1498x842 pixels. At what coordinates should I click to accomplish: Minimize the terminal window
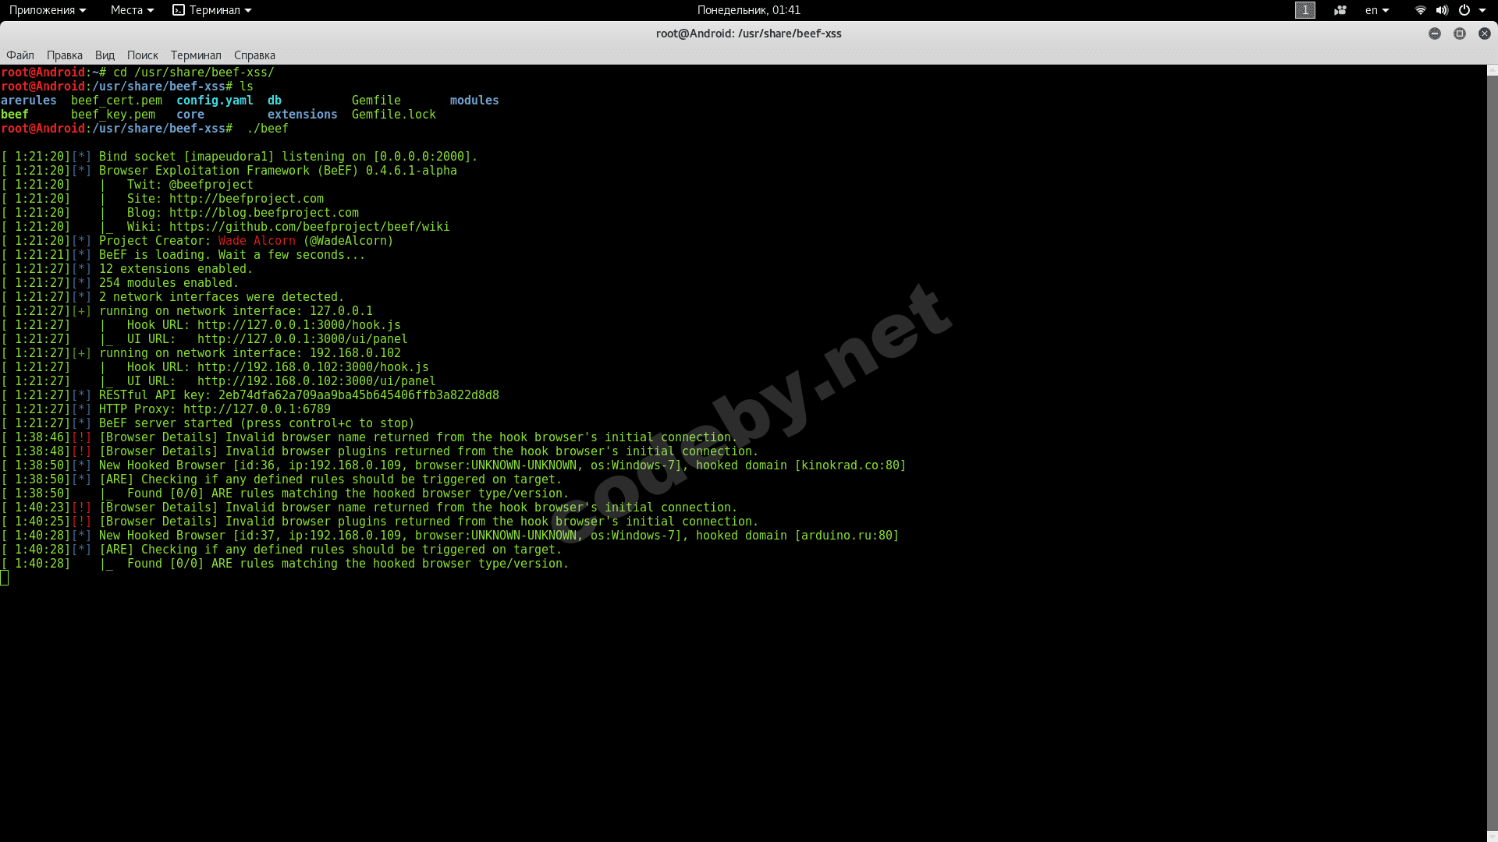(x=1435, y=34)
